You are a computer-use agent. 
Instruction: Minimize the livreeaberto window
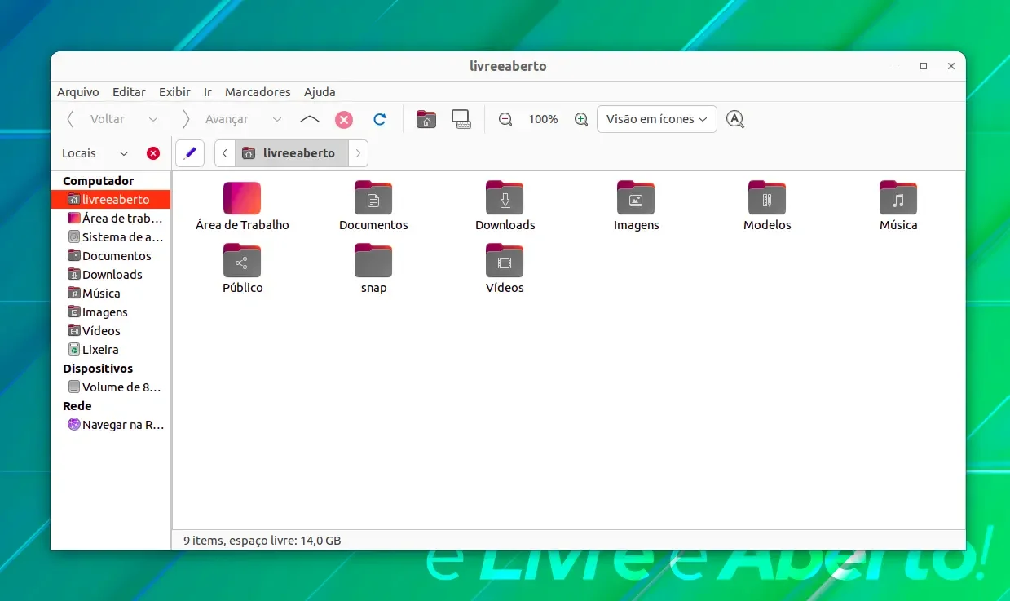click(x=896, y=66)
